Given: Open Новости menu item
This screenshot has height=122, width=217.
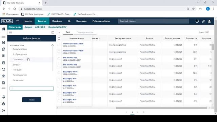Looking at the screenshot, I should 28,21.
